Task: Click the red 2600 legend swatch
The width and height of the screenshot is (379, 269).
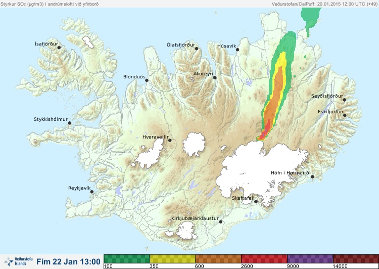Action: tap(264, 259)
